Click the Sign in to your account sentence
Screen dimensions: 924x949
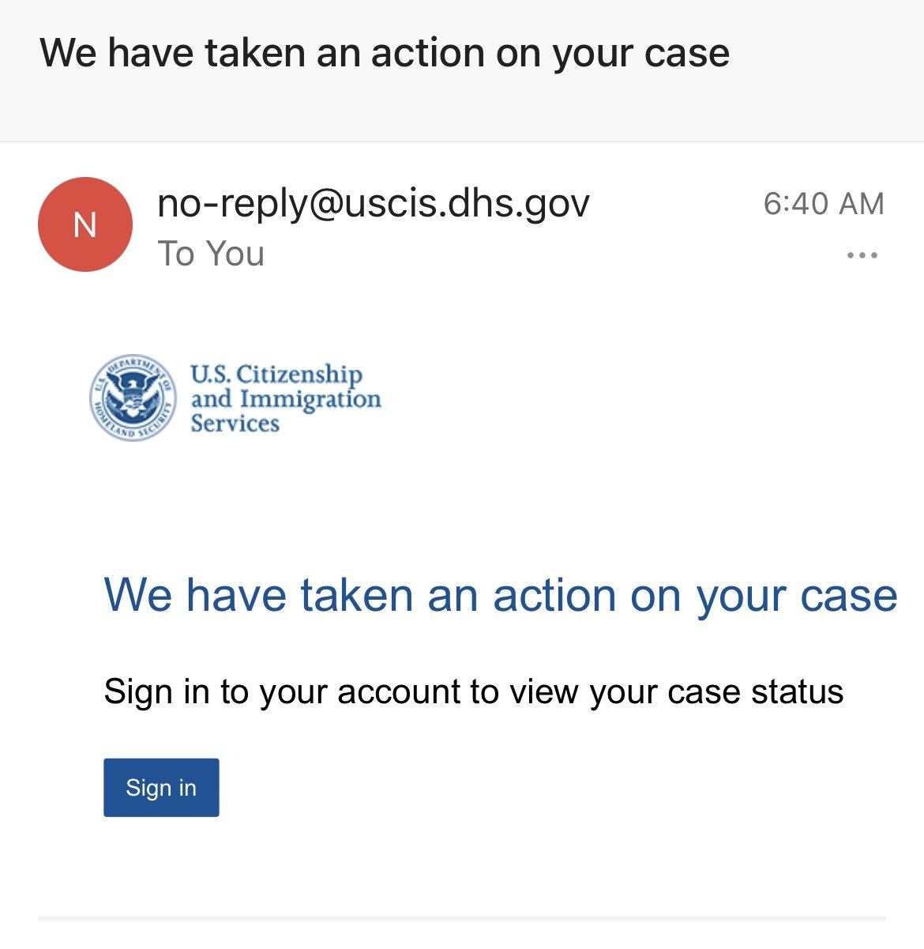[x=474, y=692]
